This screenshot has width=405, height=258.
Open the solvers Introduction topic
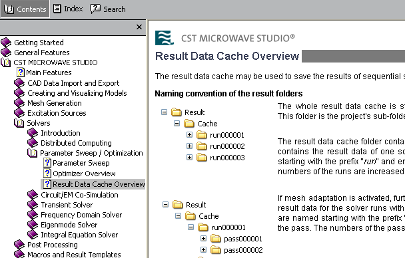(61, 133)
